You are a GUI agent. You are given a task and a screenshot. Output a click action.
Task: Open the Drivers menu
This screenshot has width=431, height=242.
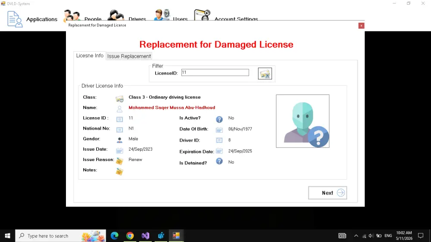point(126,16)
